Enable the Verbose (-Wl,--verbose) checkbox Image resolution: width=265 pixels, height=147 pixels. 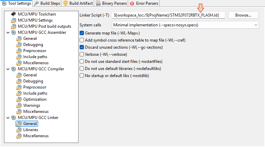82,54
